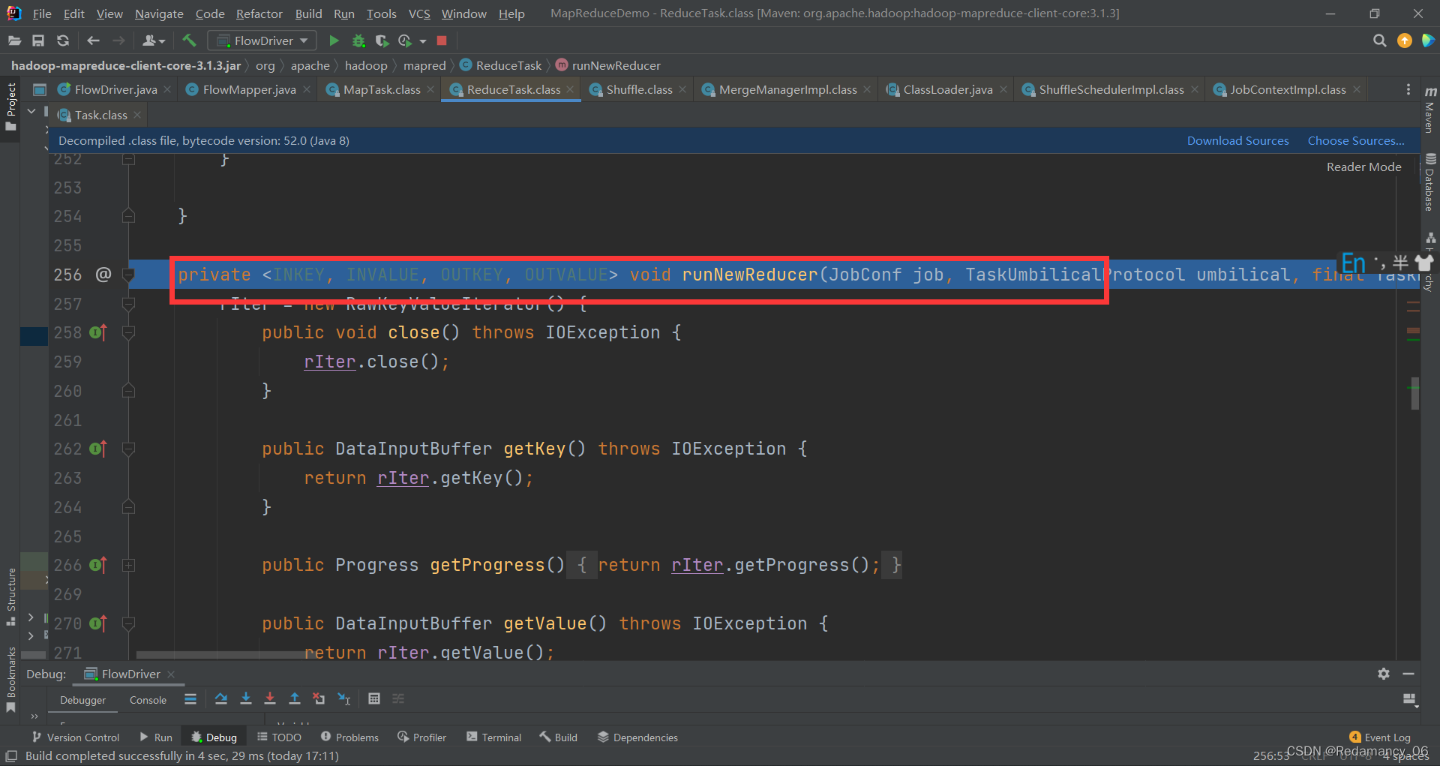Collapse the code block at line 258
This screenshot has height=766, width=1440.
pyautogui.click(x=128, y=332)
